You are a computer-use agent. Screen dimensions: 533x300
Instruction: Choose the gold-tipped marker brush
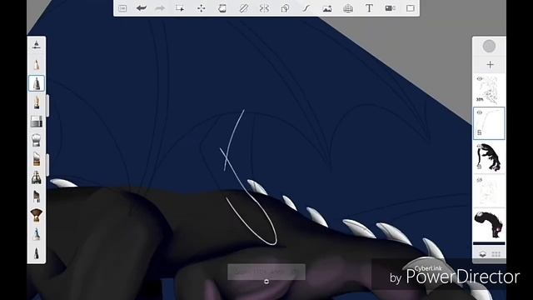pyautogui.click(x=37, y=102)
